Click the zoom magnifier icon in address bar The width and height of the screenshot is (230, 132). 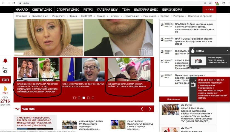click(205, 3)
